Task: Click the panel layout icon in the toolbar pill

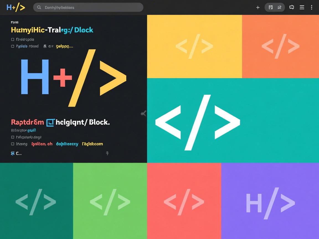Action: pyautogui.click(x=271, y=7)
